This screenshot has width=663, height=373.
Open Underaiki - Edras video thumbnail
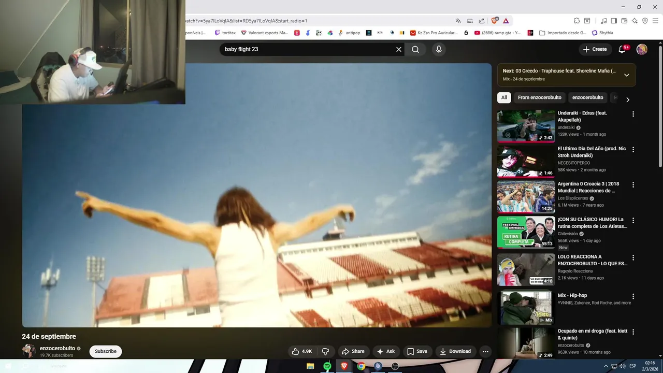pyautogui.click(x=526, y=126)
